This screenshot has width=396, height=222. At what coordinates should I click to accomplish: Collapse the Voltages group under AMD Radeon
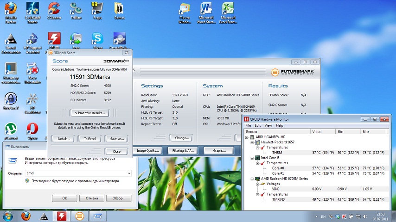(257, 184)
